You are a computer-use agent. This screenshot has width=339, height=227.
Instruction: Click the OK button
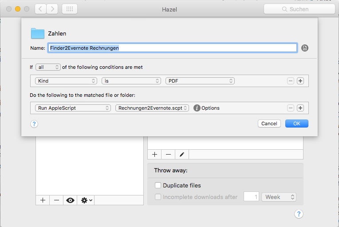[296, 123]
